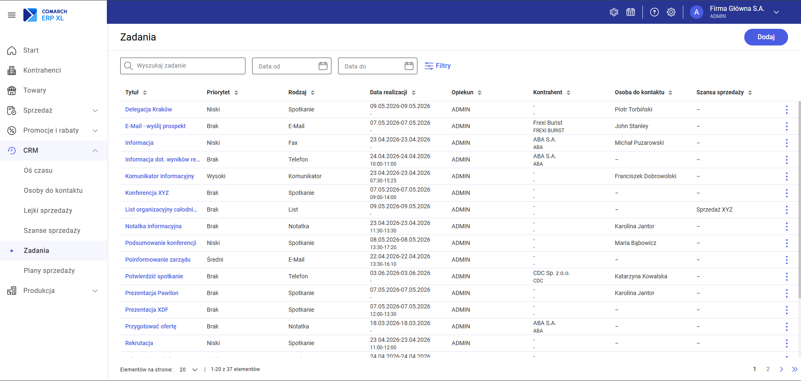Click the calendar icon in top bar
Viewport: 801px width, 381px height.
631,12
